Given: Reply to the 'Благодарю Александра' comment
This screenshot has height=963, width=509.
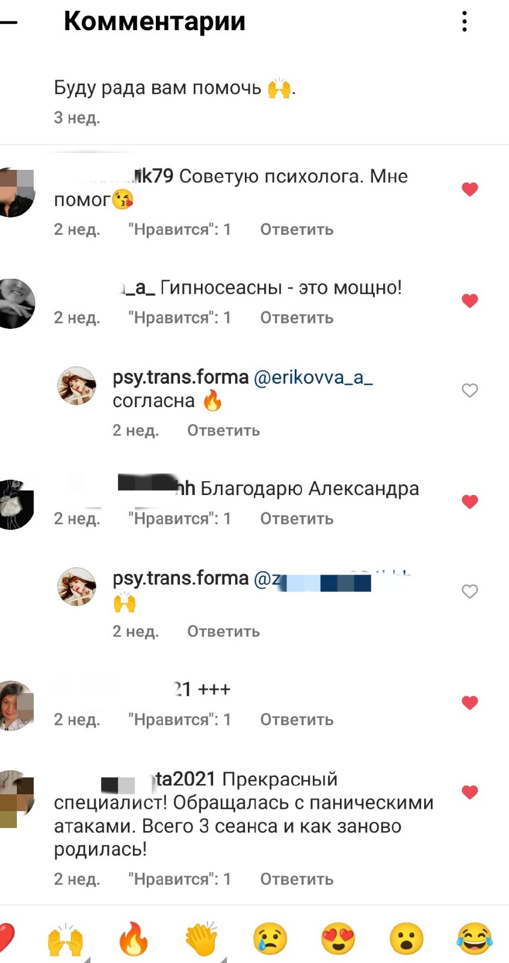Looking at the screenshot, I should coord(297,519).
